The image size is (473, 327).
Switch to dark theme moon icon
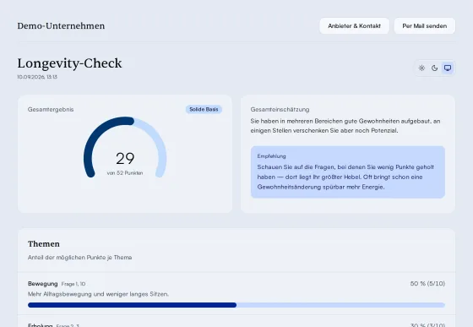pyautogui.click(x=434, y=68)
